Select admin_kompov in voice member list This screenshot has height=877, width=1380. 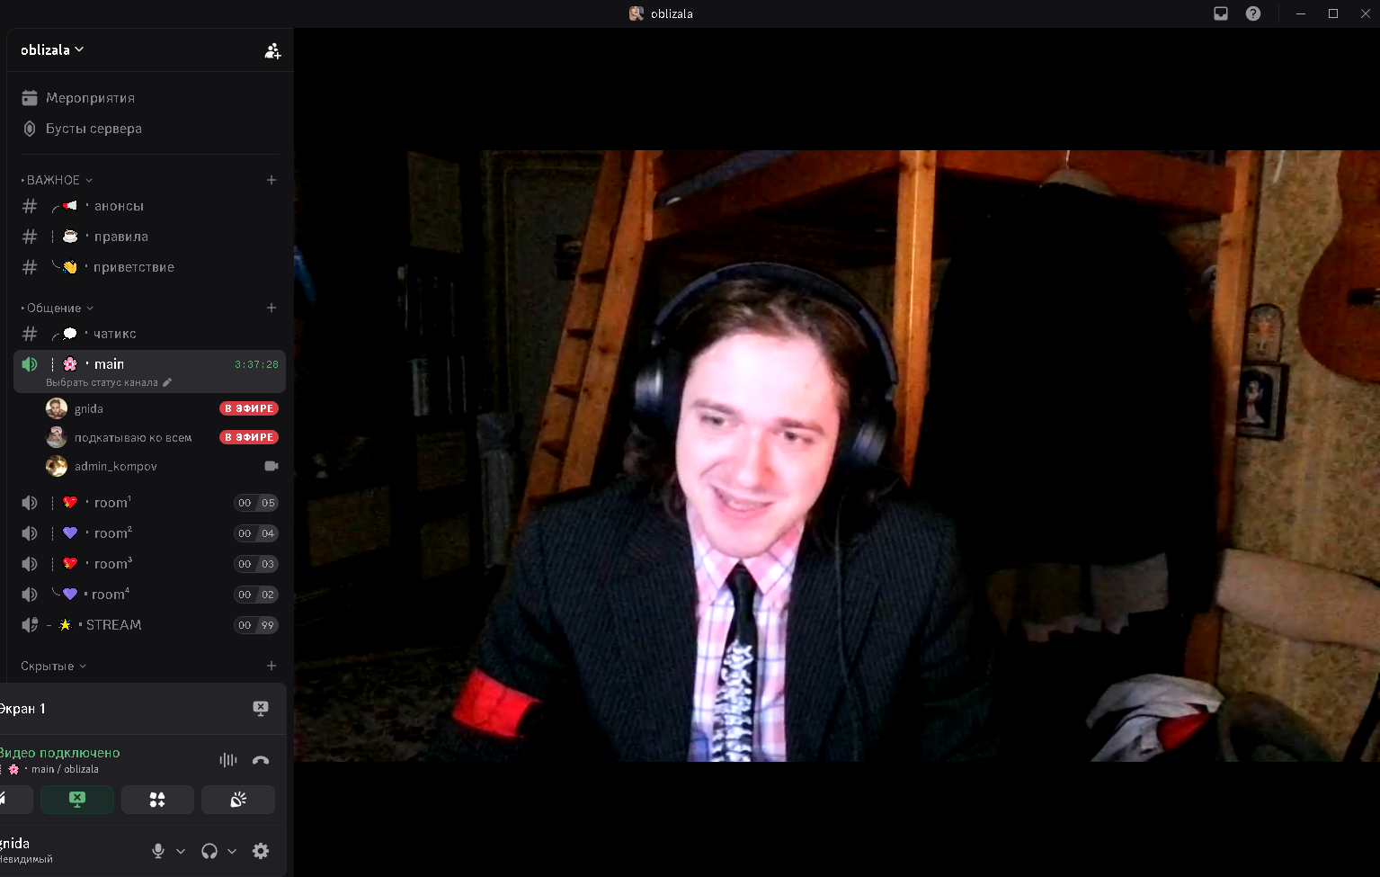click(x=162, y=466)
